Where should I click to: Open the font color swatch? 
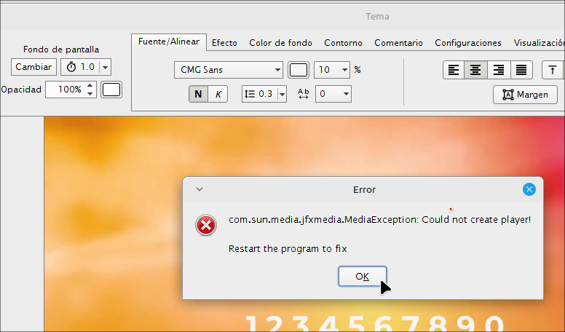pos(299,70)
